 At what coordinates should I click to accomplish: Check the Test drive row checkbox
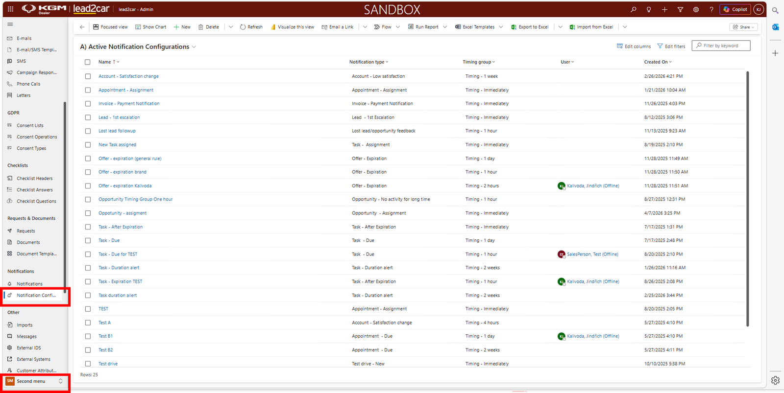(88, 364)
